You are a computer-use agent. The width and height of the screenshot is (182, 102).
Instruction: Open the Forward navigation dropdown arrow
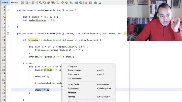36,3
